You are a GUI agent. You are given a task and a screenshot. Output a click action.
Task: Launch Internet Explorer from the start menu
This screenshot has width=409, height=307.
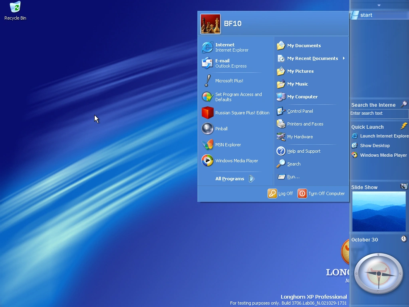pos(207,47)
